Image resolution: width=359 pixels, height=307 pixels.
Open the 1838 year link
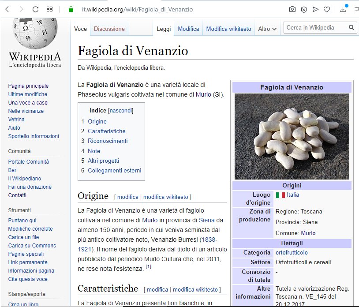pos(208,240)
